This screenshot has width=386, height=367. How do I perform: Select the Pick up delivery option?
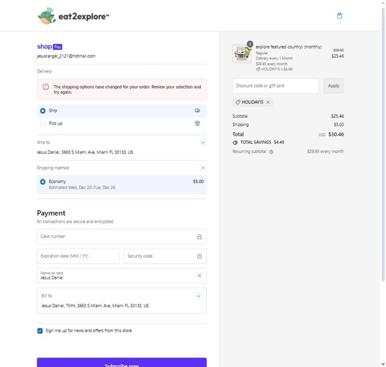tap(122, 123)
